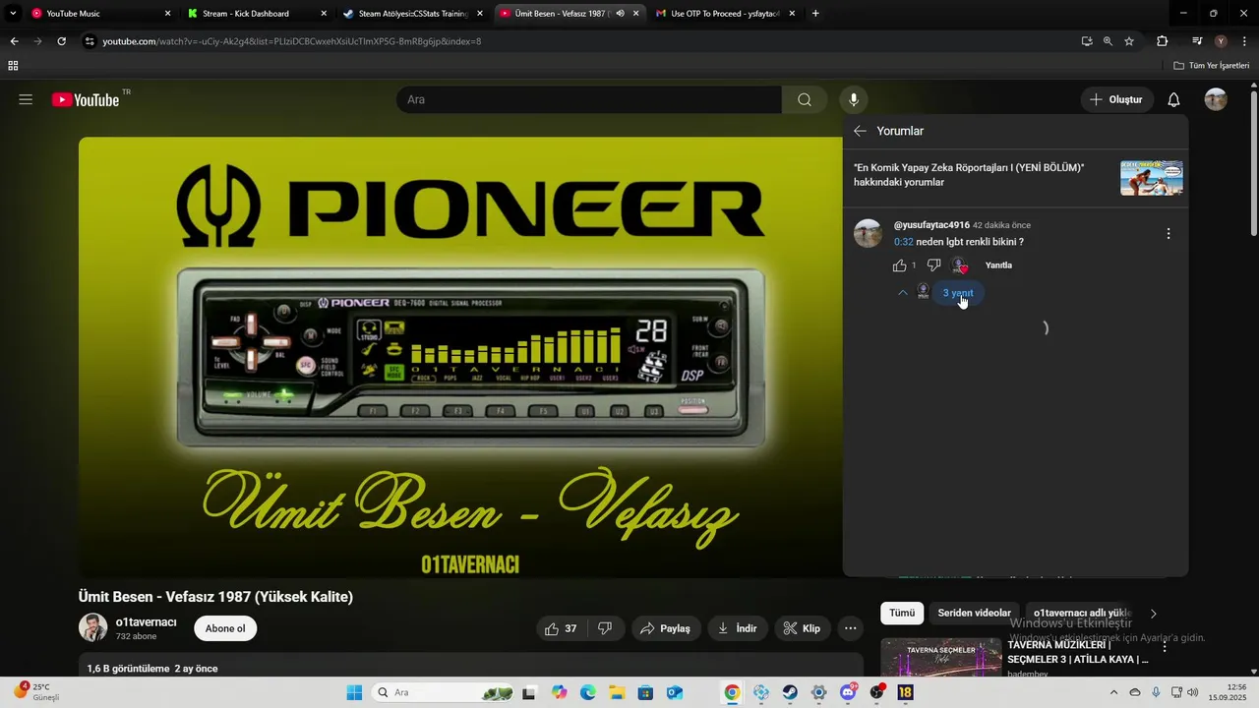Subscribe with the Abone ol button
The width and height of the screenshot is (1259, 708).
[x=225, y=628]
